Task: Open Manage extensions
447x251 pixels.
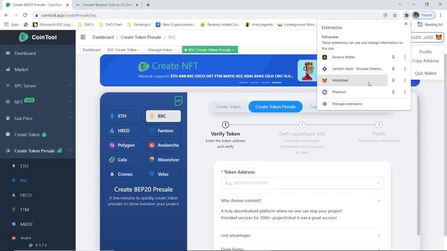Action: [364, 104]
